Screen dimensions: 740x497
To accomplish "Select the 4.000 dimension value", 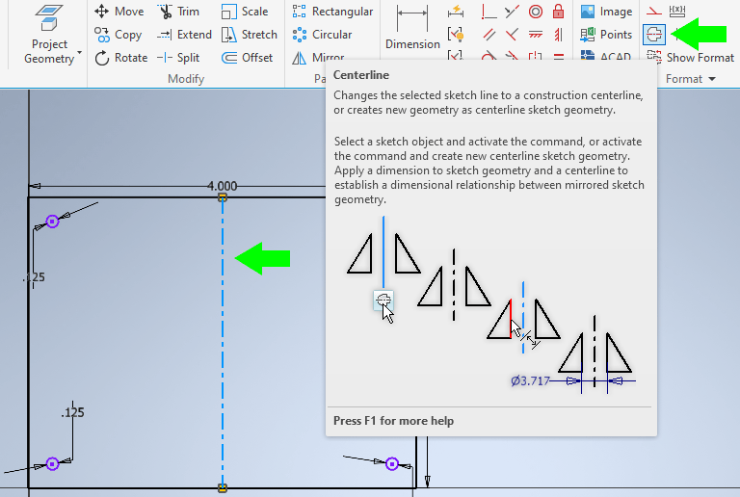I will 222,186.
